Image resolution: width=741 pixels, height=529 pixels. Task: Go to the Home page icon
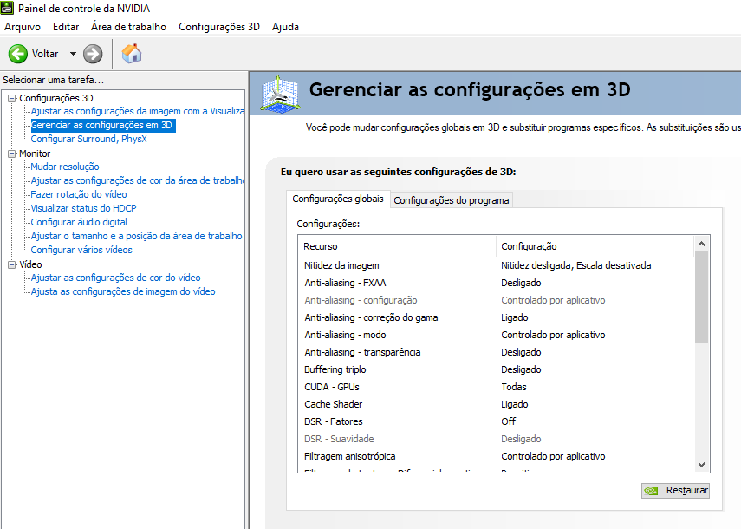pos(132,54)
